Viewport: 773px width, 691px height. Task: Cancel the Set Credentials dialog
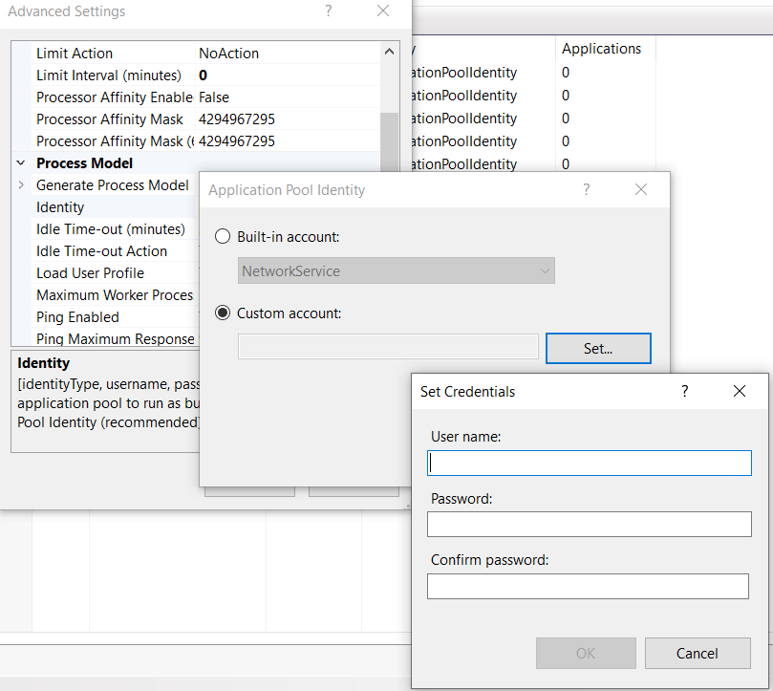pos(697,654)
